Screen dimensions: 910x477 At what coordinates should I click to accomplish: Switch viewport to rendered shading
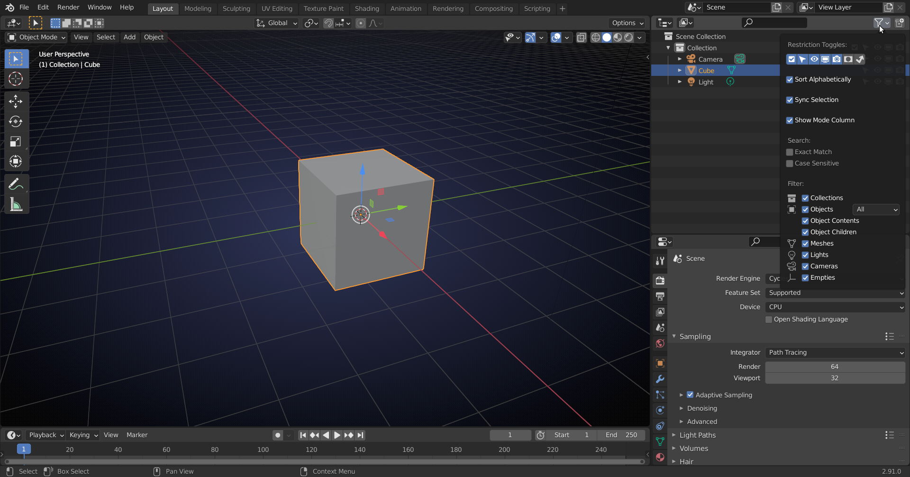[628, 37]
